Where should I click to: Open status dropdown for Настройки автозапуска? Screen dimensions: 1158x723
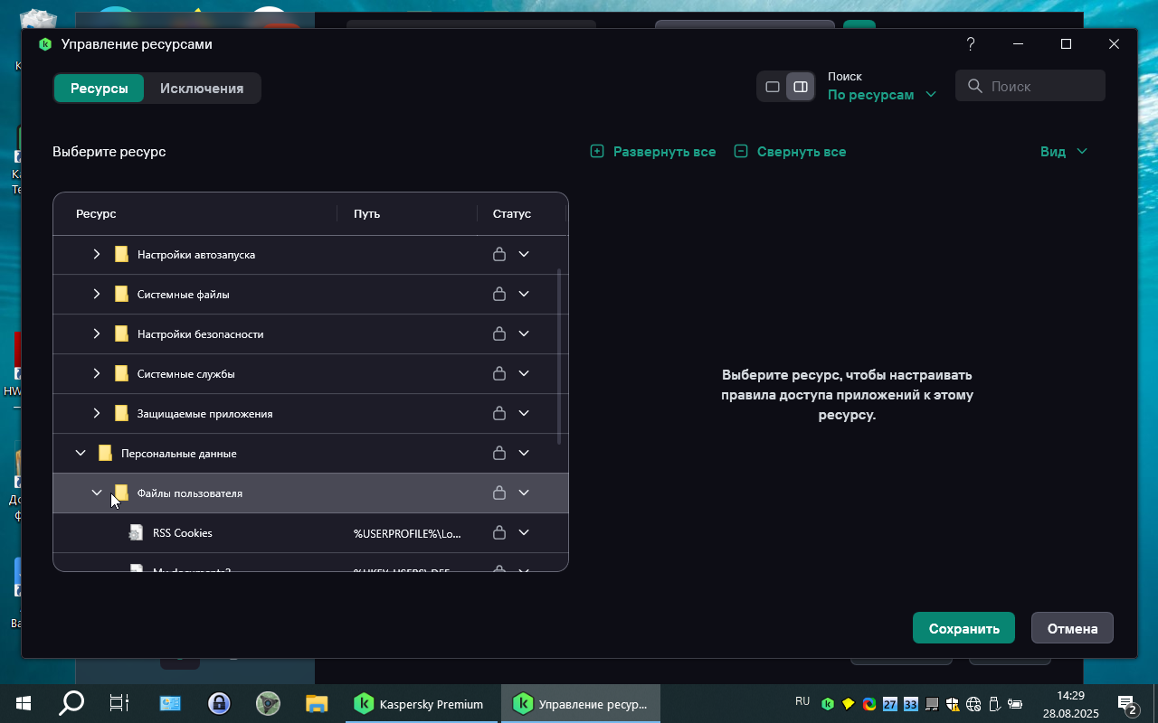tap(524, 255)
